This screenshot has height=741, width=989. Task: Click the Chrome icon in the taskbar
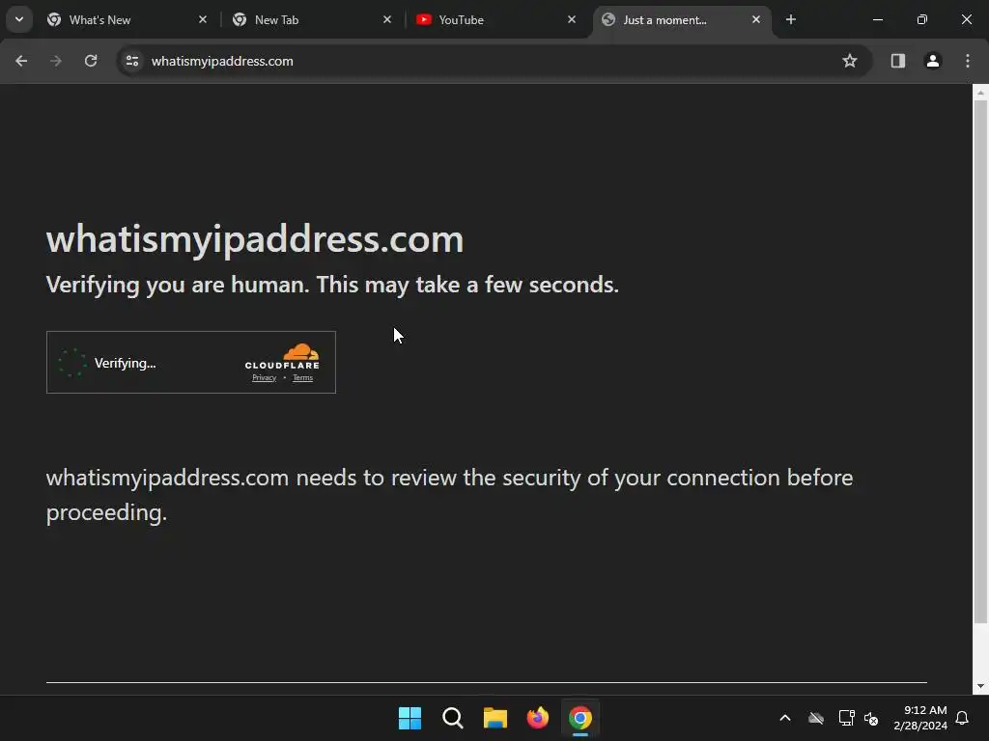click(580, 718)
